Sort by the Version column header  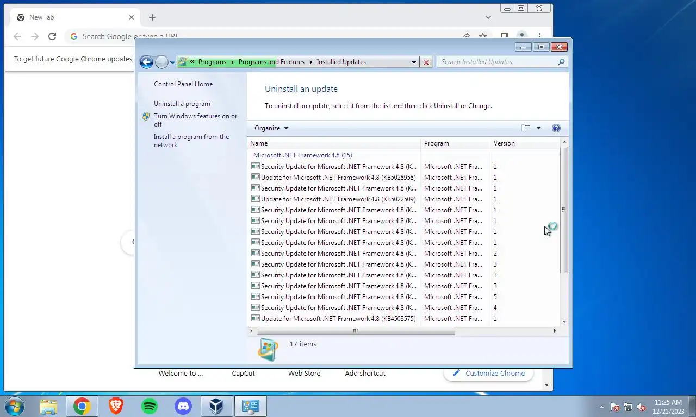(x=524, y=143)
